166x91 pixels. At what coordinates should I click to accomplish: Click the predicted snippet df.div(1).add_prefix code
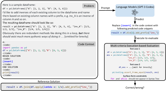coord(135,33)
